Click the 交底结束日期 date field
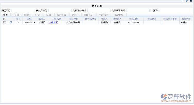 (138, 11)
